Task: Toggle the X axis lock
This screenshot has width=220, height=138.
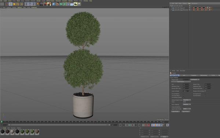Action: pos(26,4)
